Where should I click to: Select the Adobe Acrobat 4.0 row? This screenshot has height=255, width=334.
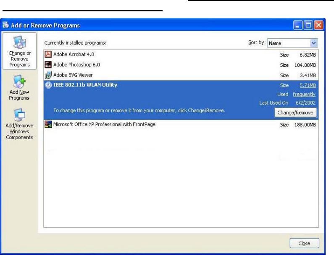point(181,55)
